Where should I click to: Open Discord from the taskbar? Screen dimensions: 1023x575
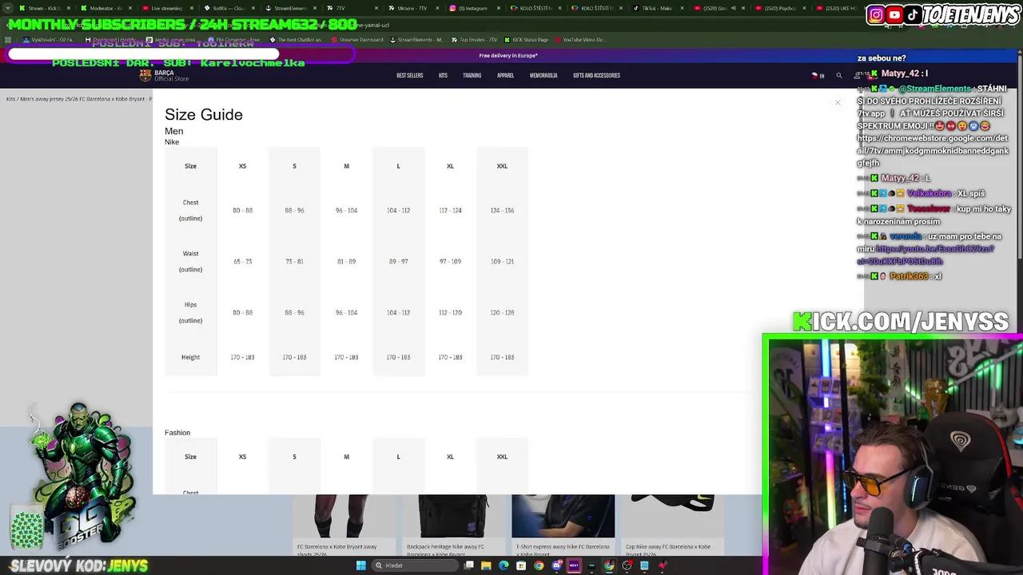pos(556,565)
